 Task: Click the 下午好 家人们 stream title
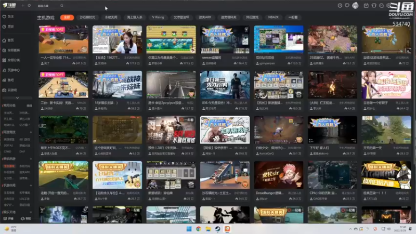319,148
